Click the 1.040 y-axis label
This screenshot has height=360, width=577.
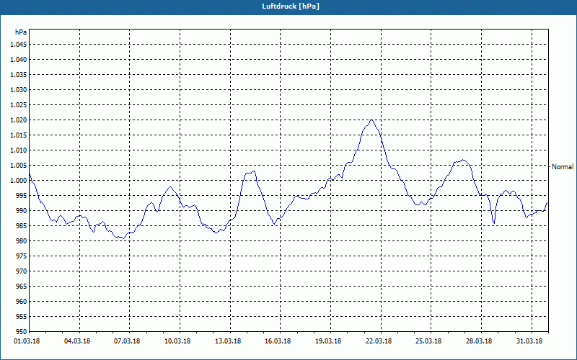[x=19, y=60]
